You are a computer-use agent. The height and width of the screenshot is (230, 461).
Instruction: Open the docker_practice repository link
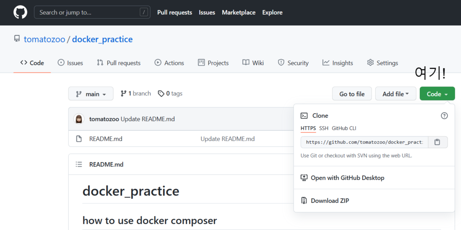tap(102, 39)
